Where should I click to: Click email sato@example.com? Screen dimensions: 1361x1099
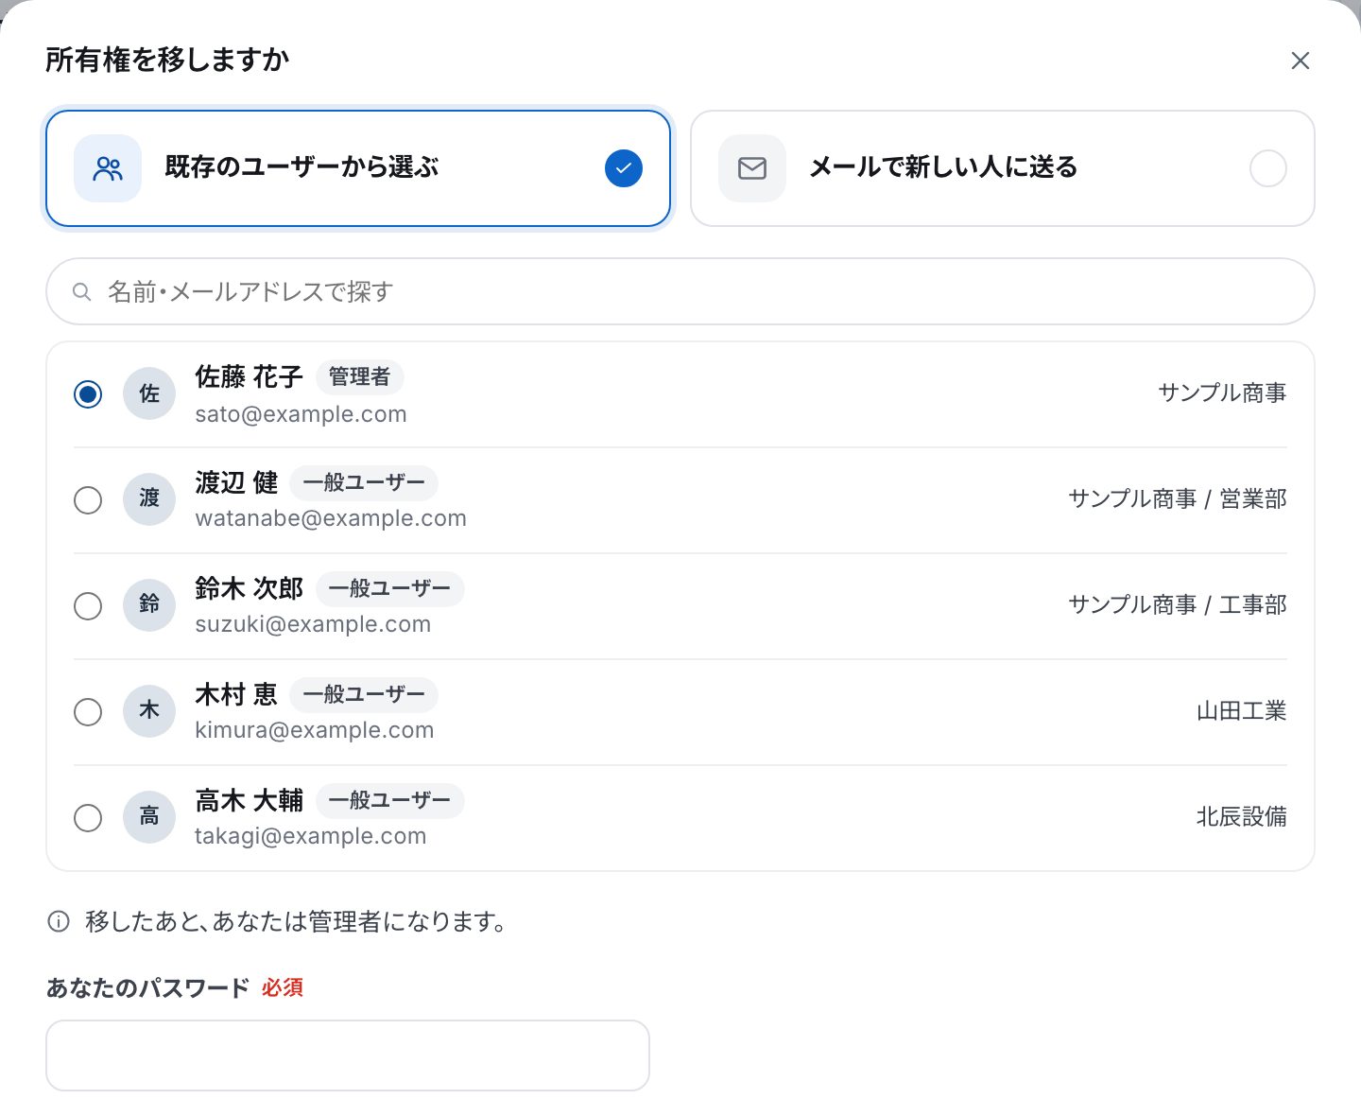click(x=301, y=414)
